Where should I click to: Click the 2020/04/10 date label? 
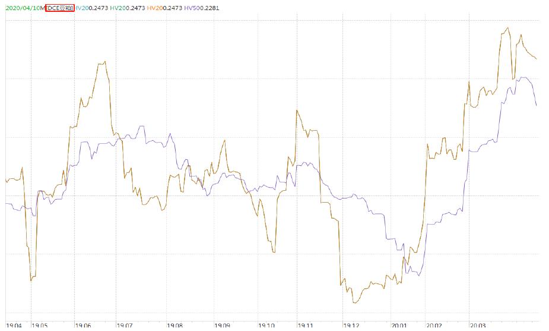(x=22, y=8)
